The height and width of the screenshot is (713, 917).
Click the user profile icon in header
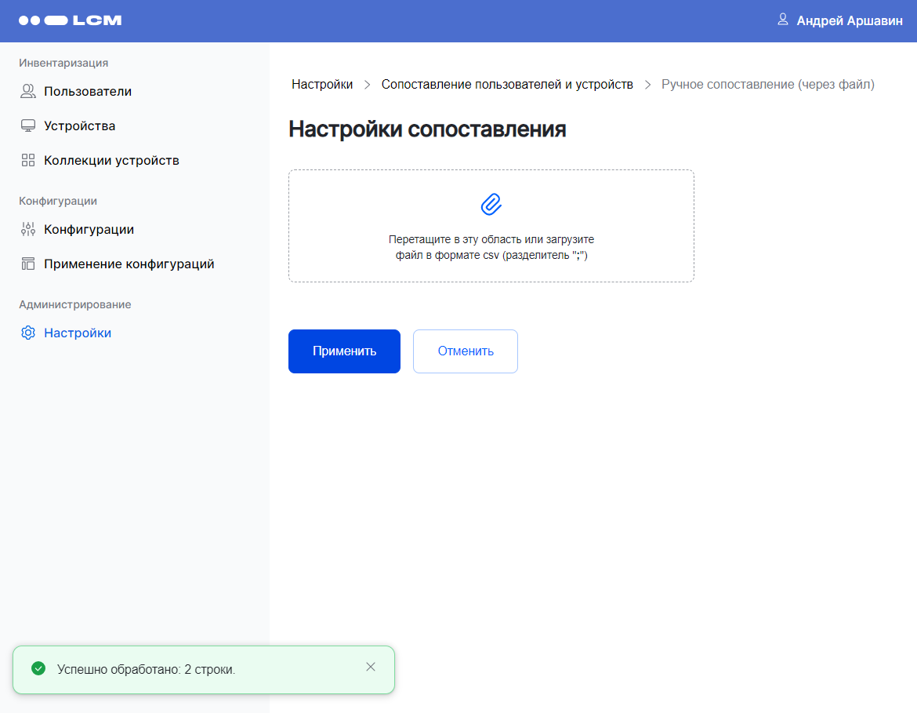[782, 20]
